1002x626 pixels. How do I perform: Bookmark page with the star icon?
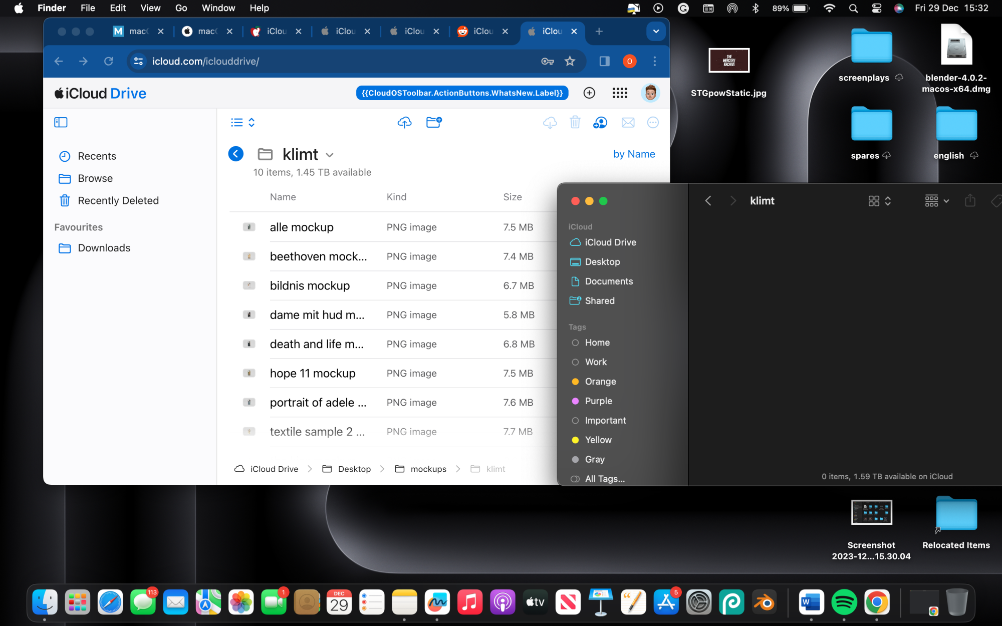click(x=570, y=61)
